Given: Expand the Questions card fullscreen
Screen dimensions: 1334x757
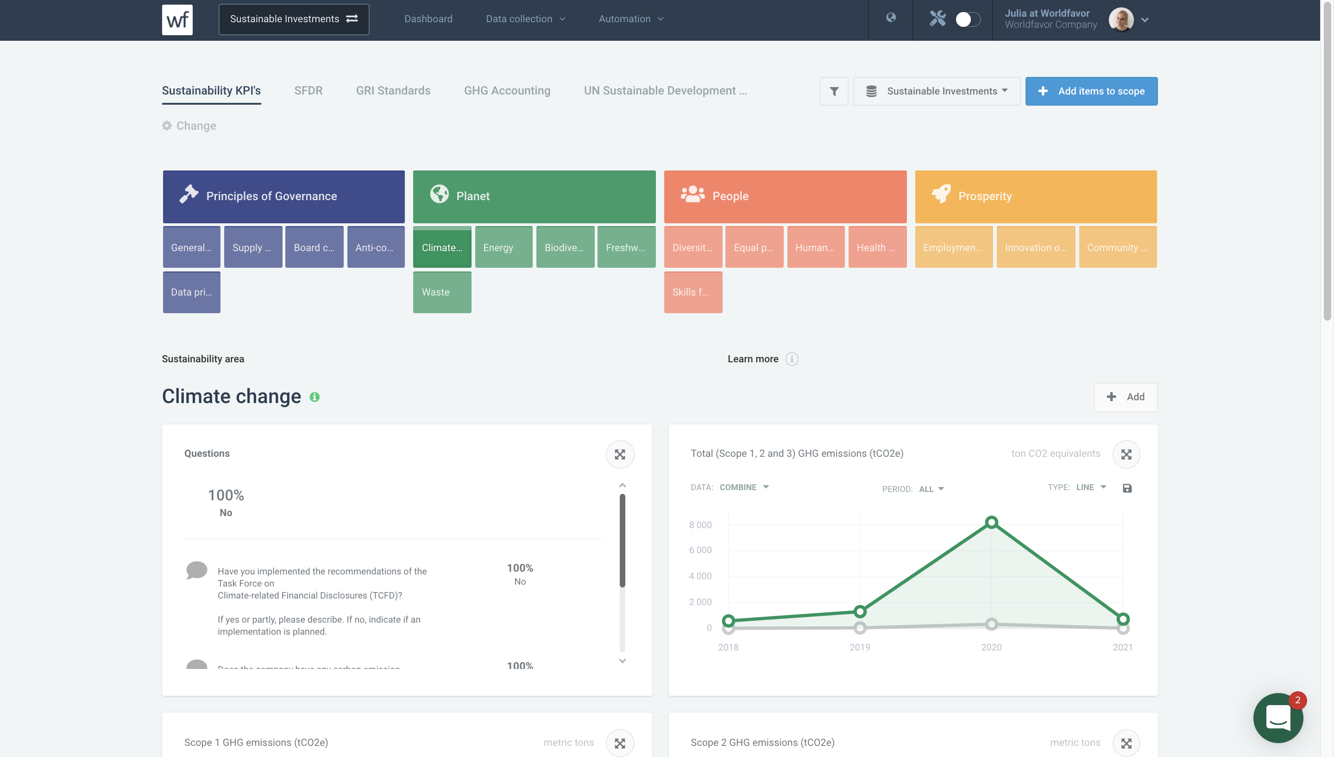Looking at the screenshot, I should coord(619,454).
